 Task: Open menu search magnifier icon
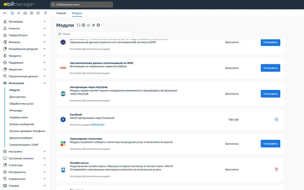45,13
